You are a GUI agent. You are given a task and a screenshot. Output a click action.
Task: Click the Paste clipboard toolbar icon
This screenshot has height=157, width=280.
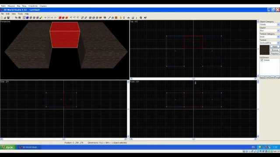[x=20, y=17]
